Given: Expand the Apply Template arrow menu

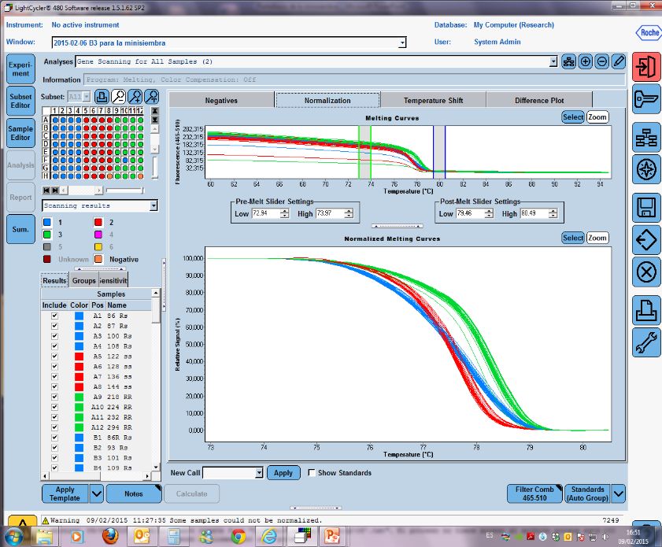Looking at the screenshot, I should tap(97, 493).
